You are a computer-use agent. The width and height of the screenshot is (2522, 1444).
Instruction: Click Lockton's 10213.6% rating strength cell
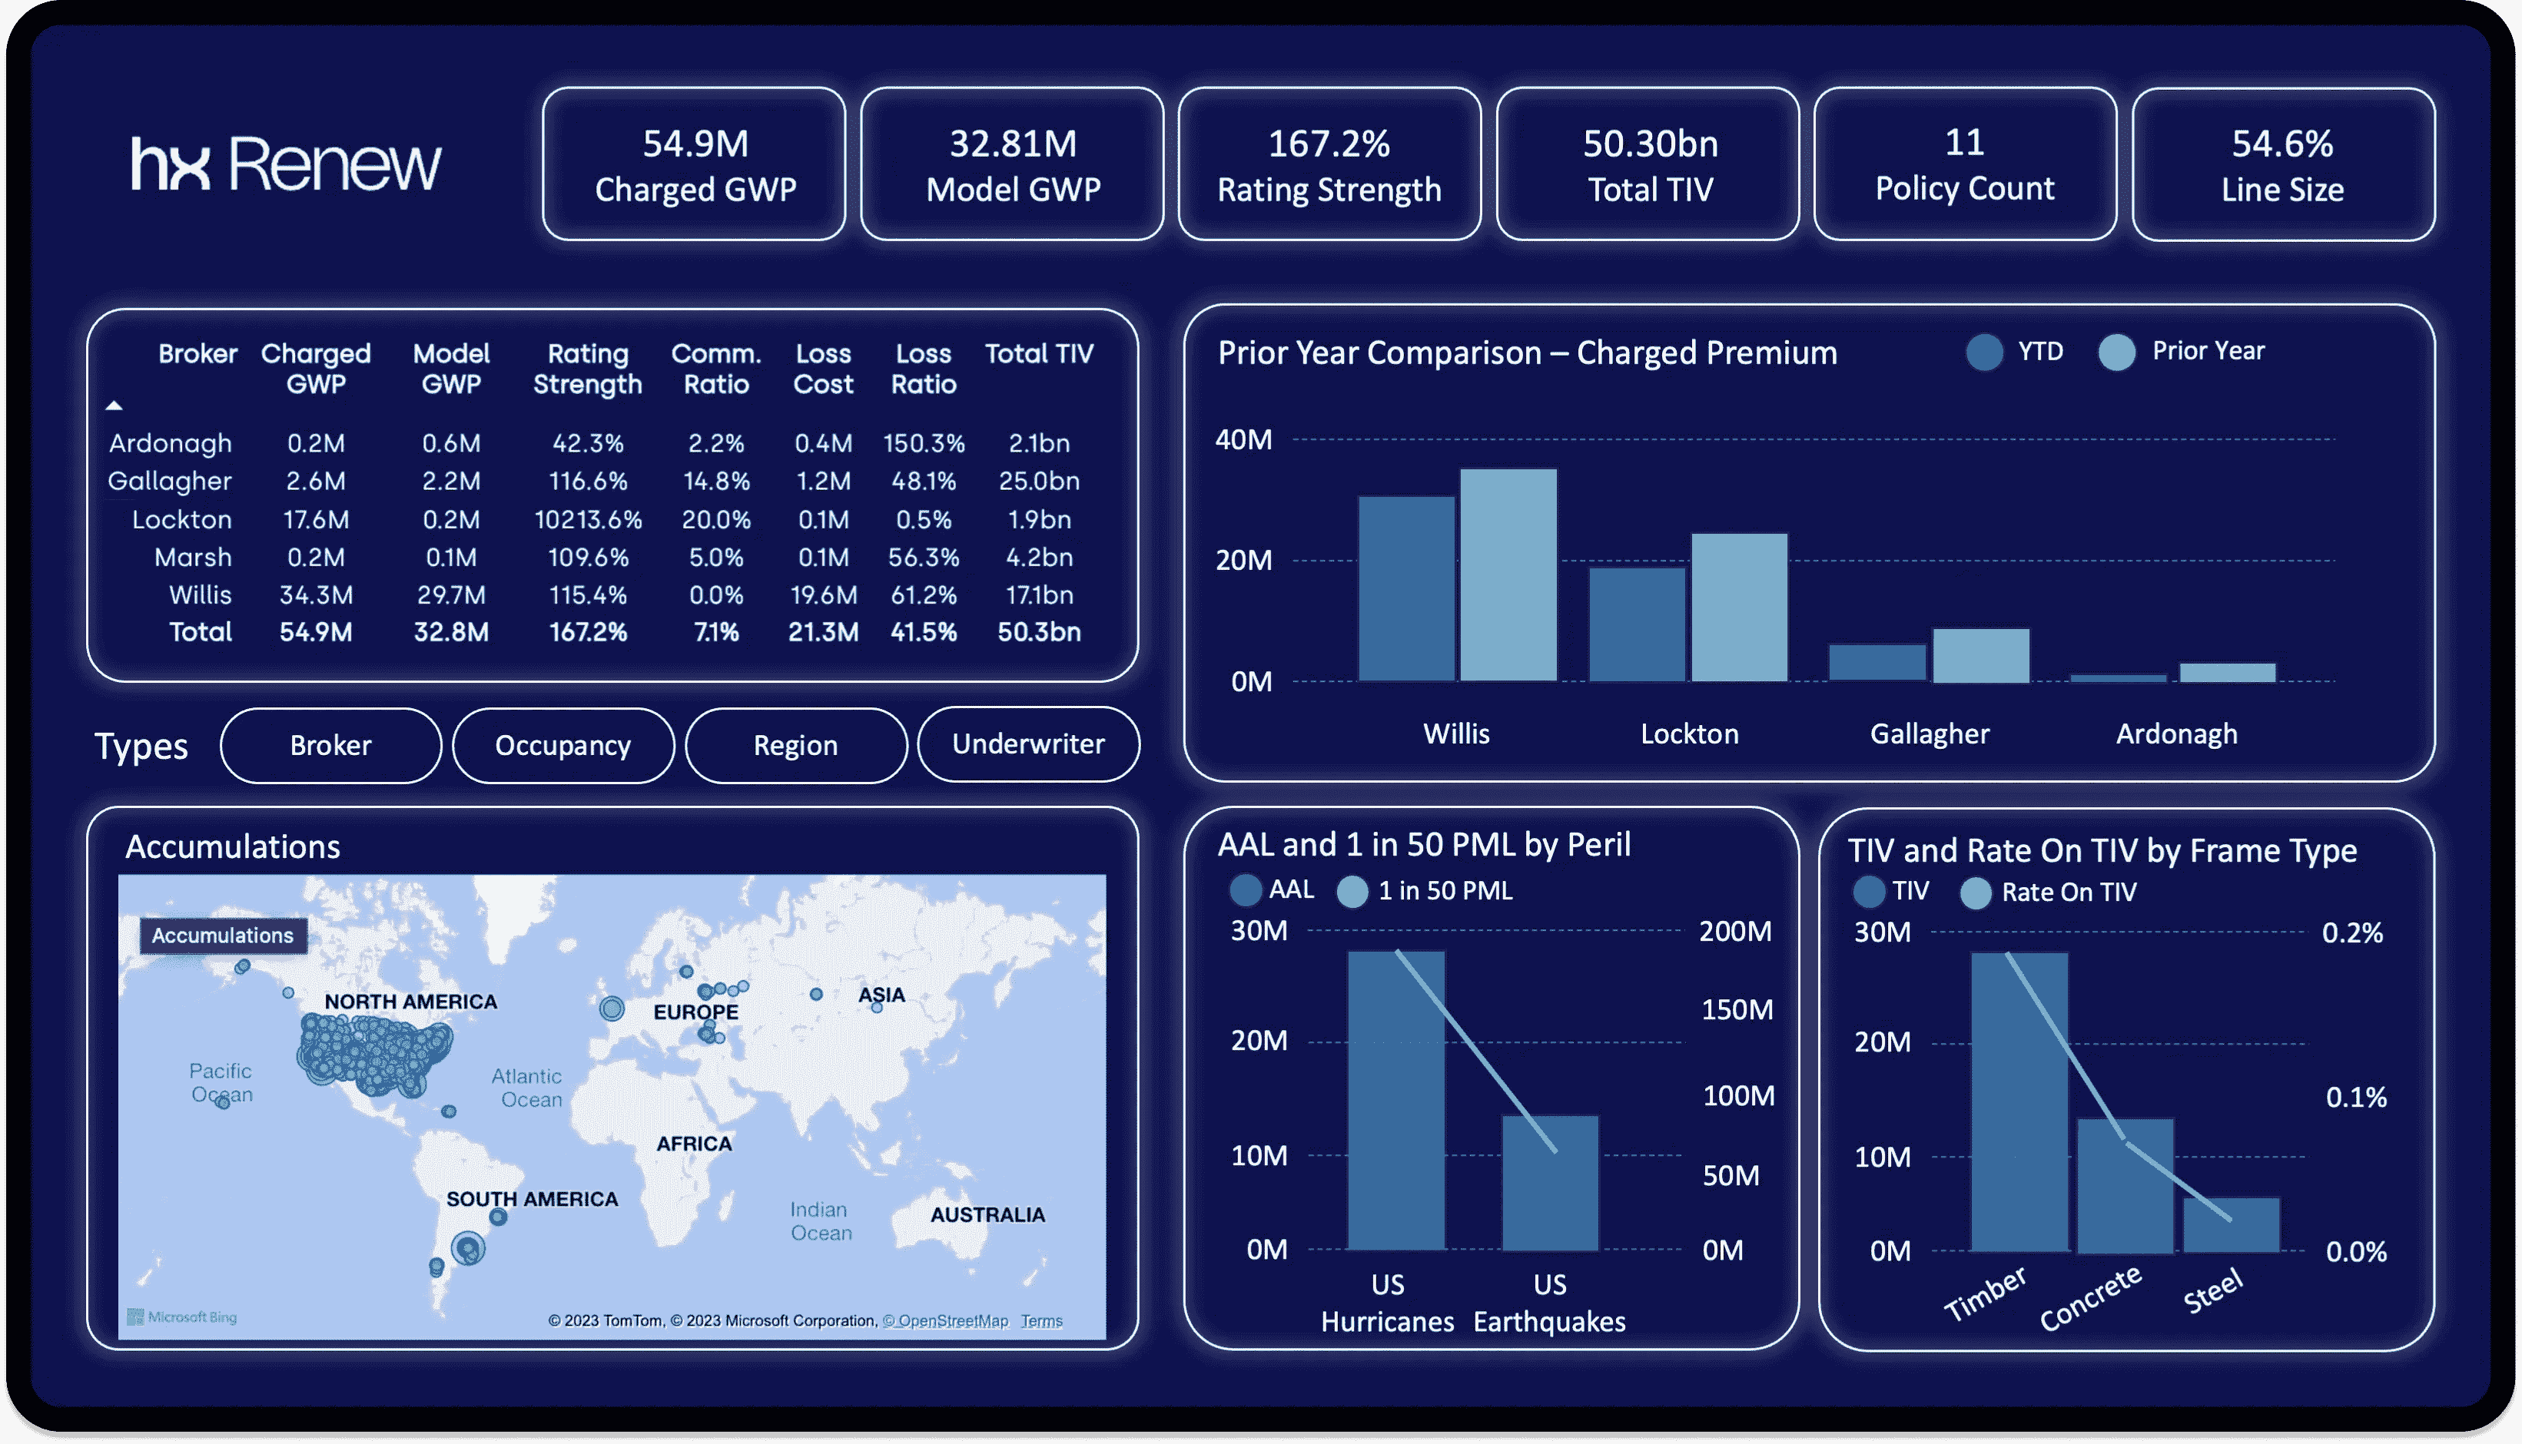tap(587, 520)
